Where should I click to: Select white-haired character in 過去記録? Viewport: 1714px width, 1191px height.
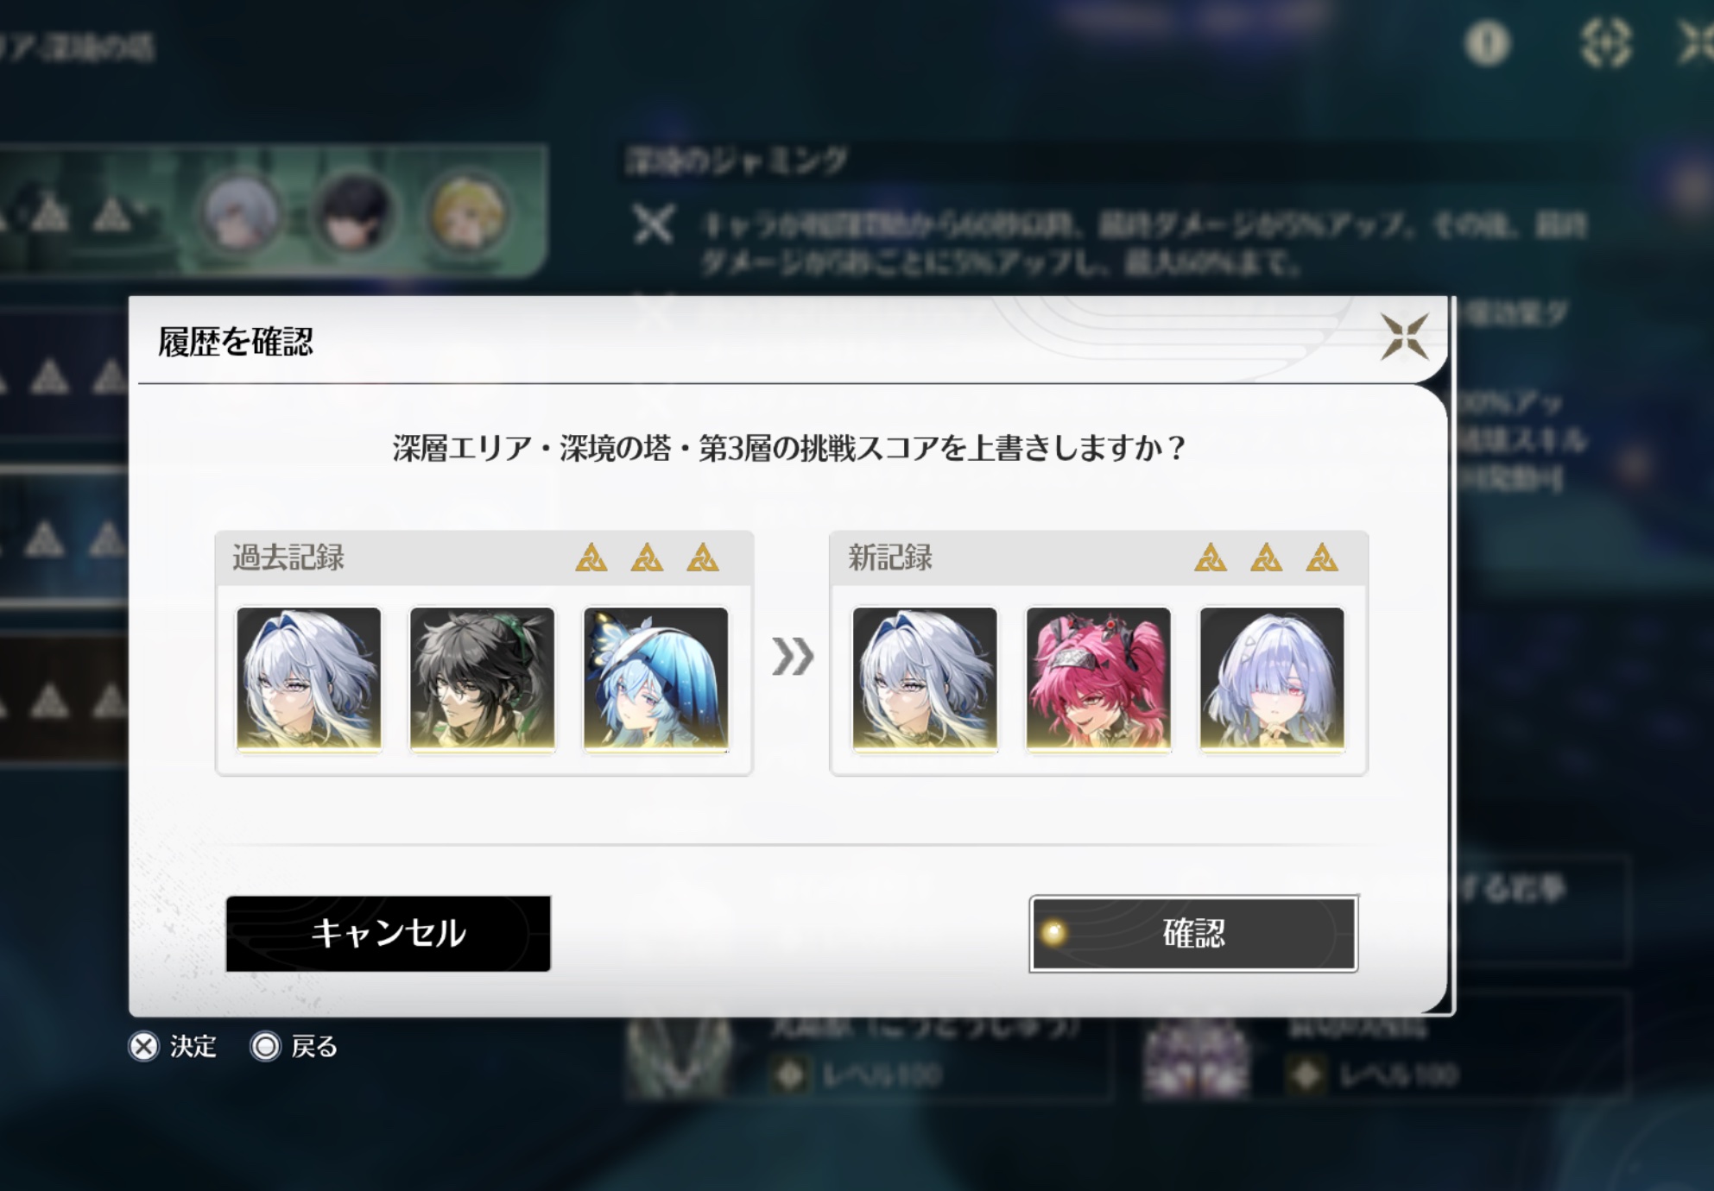(x=309, y=679)
